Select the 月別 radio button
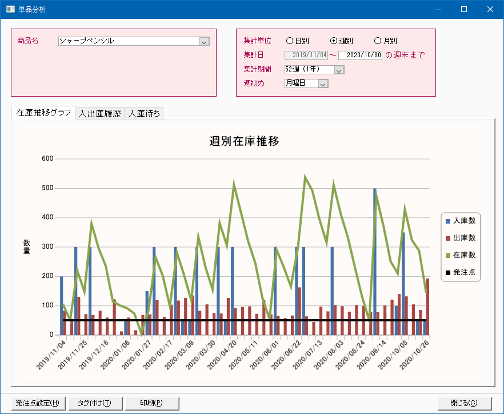The image size is (504, 414). pyautogui.click(x=378, y=41)
